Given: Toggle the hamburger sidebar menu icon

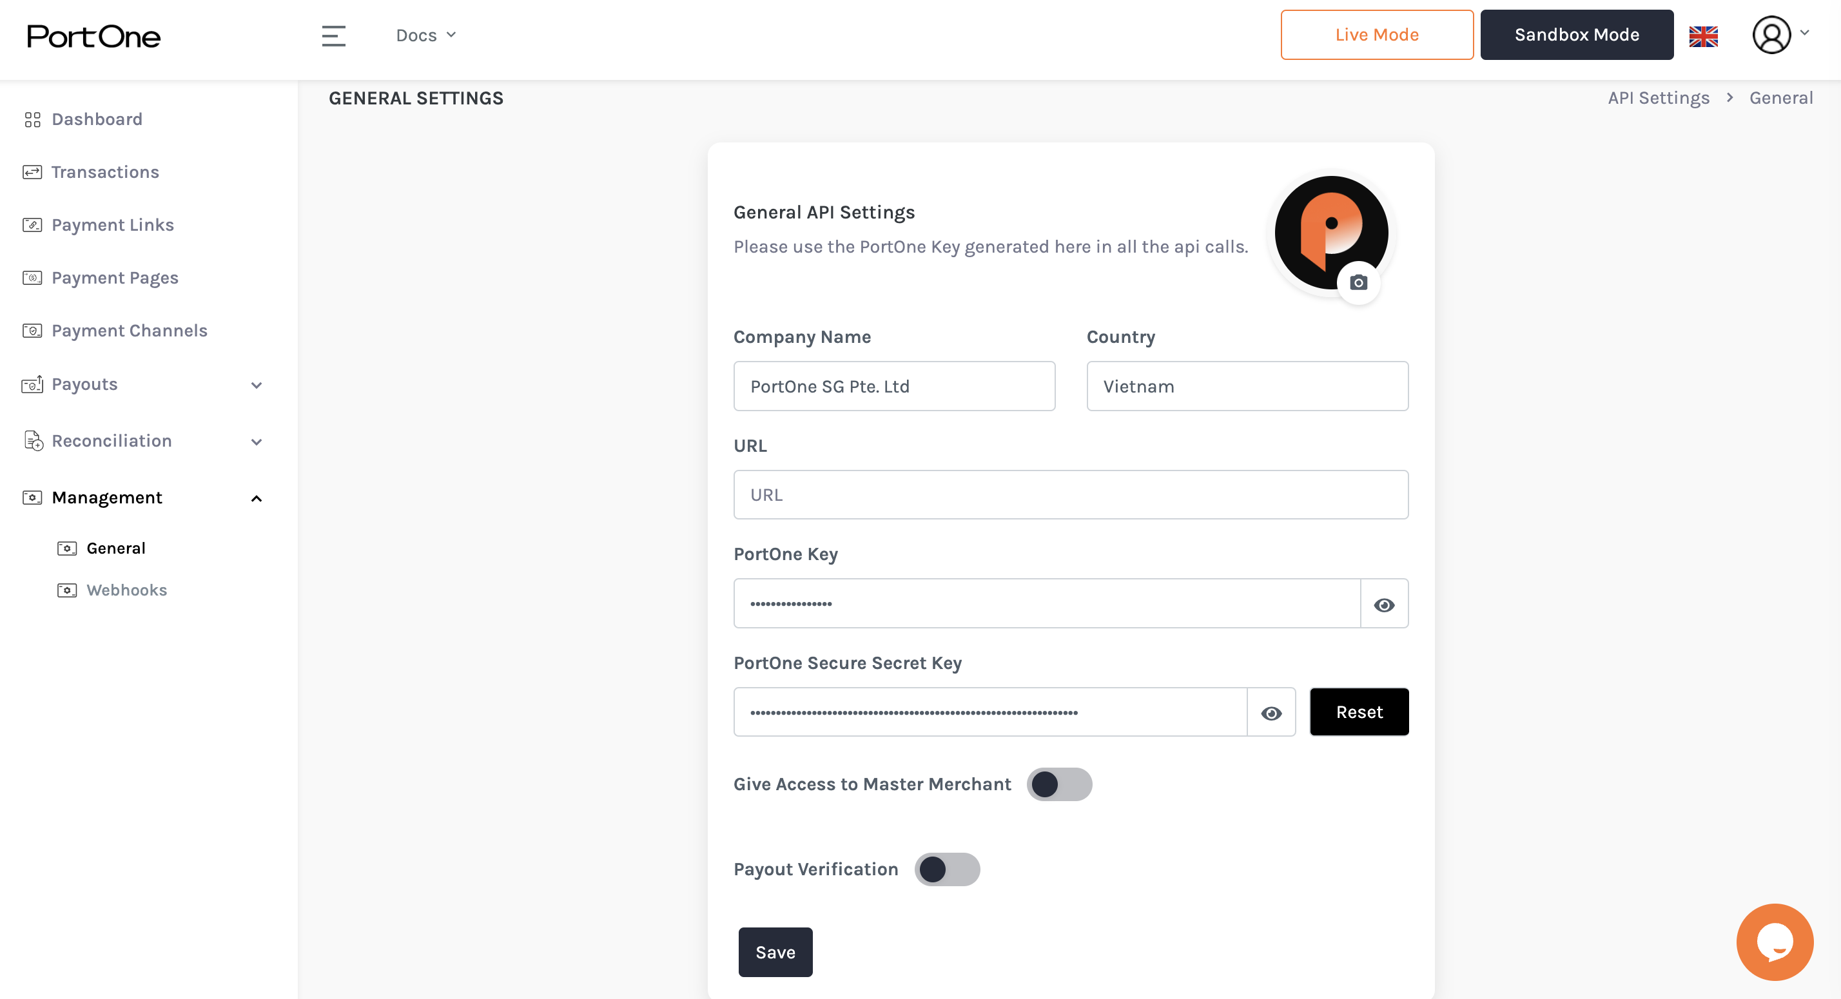Looking at the screenshot, I should [x=333, y=35].
